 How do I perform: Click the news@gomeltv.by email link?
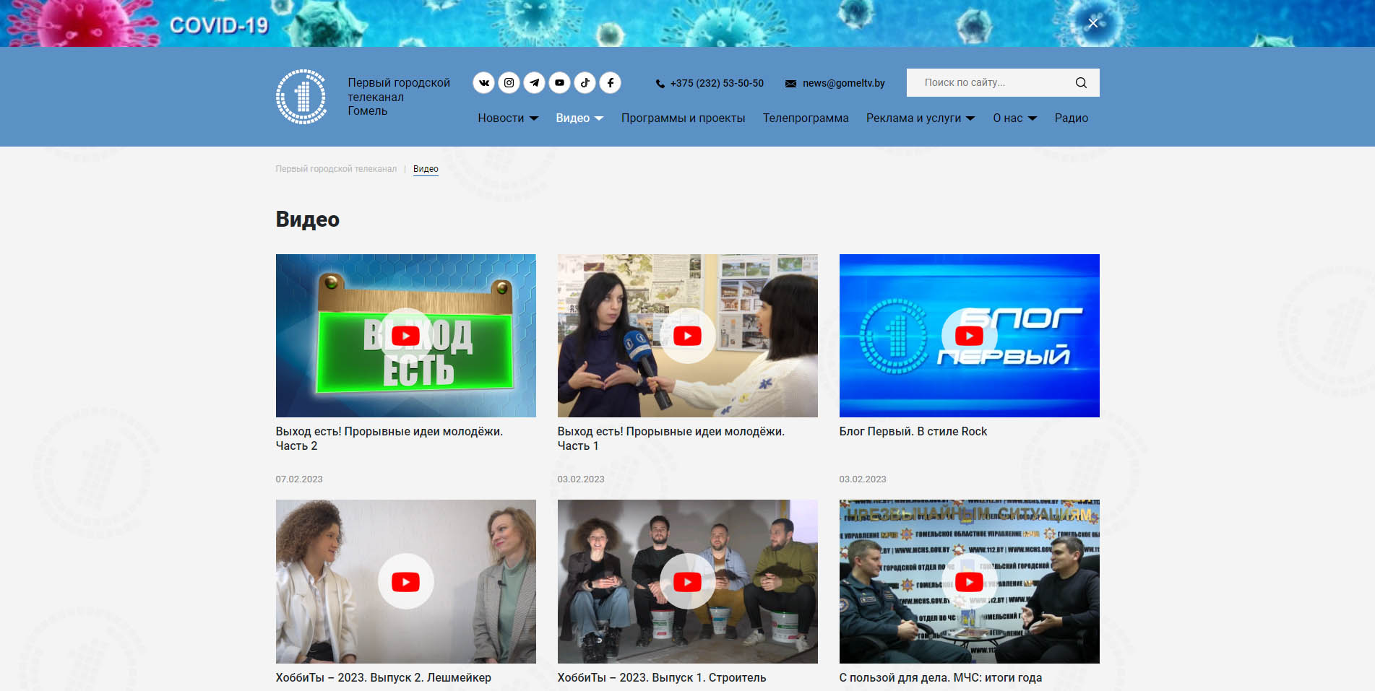843,84
